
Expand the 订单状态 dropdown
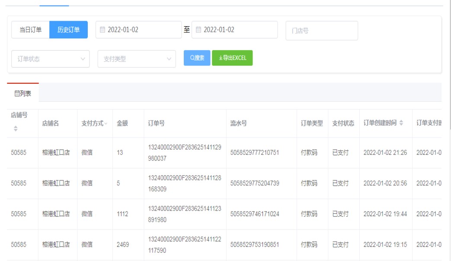51,59
